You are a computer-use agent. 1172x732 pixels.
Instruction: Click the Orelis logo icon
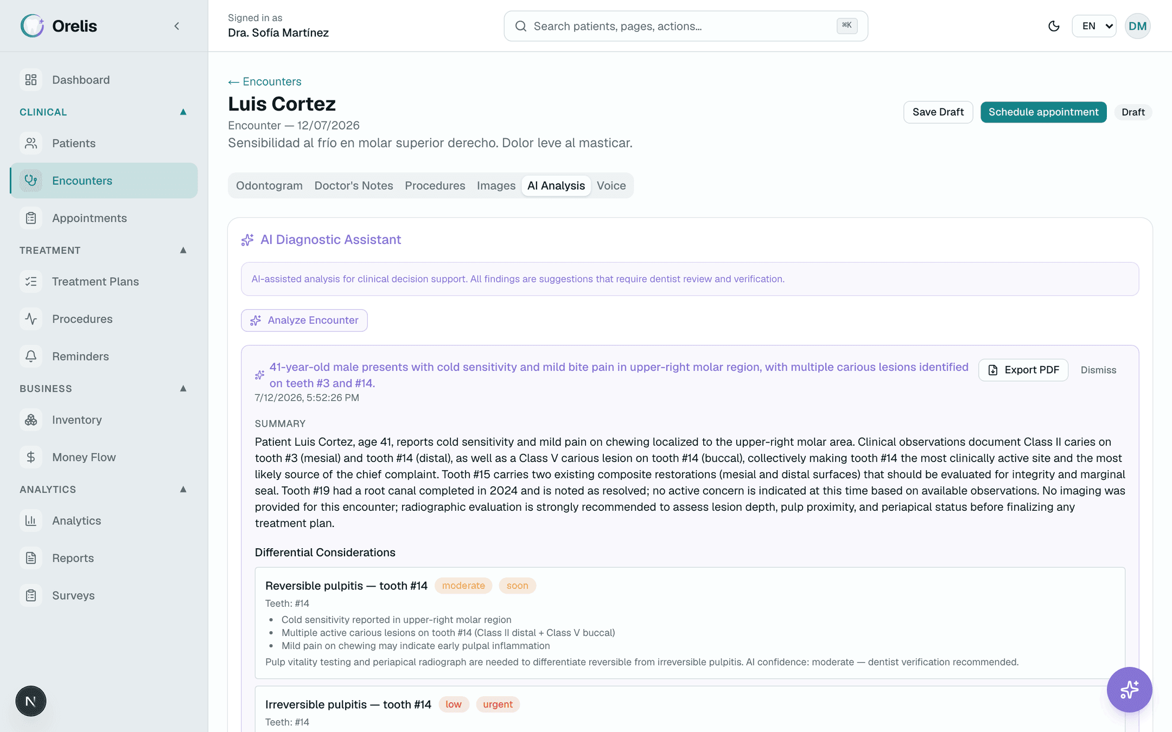[32, 25]
